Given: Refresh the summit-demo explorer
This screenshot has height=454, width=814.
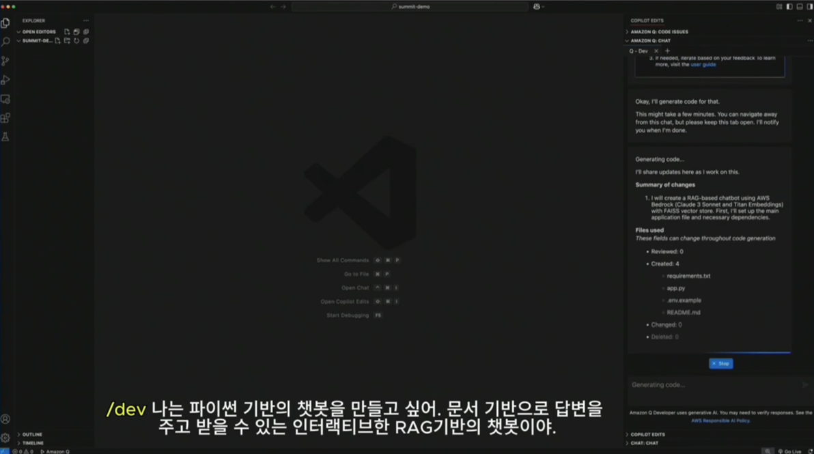Looking at the screenshot, I should click(76, 40).
